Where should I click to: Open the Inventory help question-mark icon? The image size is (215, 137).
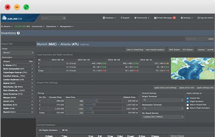point(18,33)
